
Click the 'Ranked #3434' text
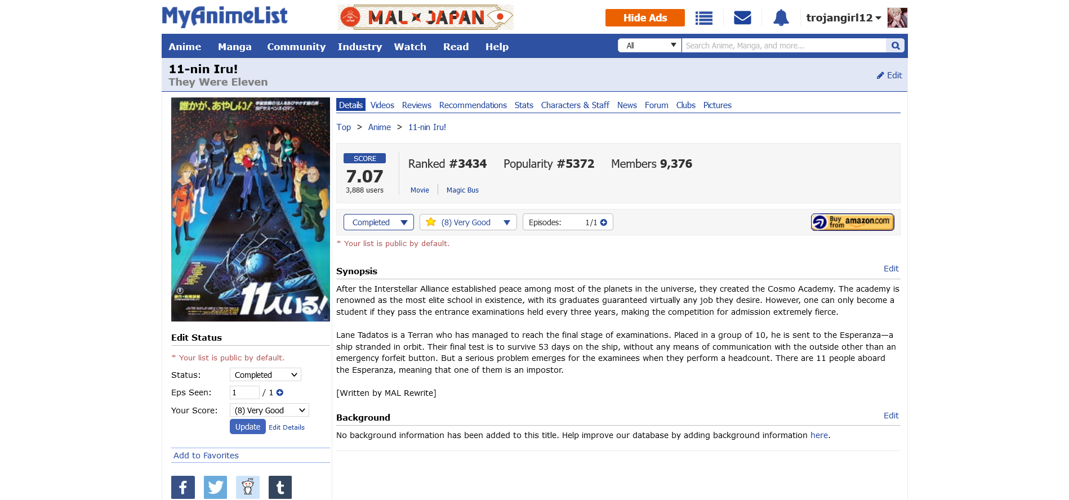click(x=447, y=164)
